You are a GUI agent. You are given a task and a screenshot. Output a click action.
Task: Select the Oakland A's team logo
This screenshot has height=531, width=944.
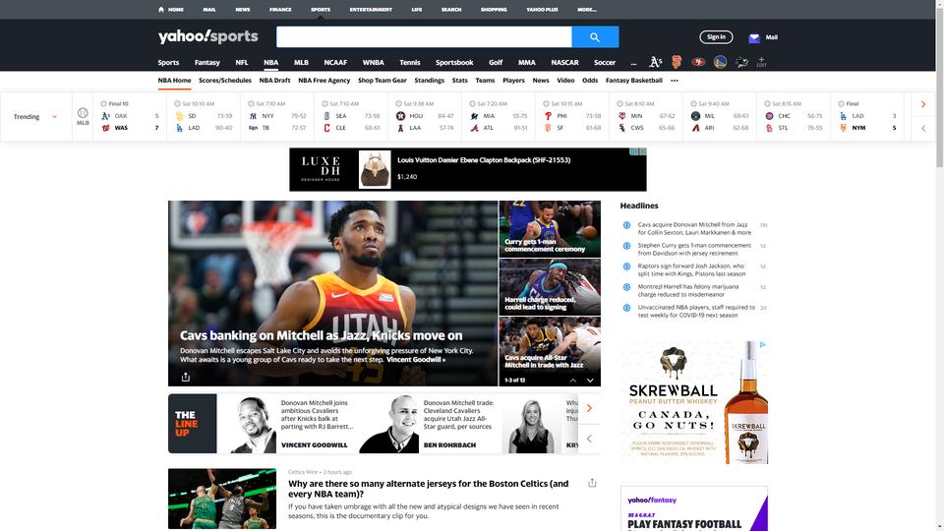tap(655, 62)
